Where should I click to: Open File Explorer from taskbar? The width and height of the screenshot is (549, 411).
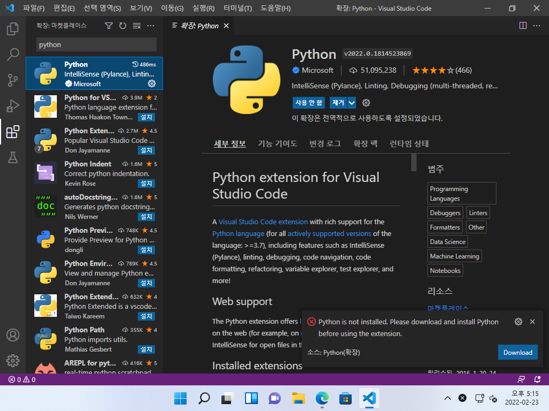point(298,398)
